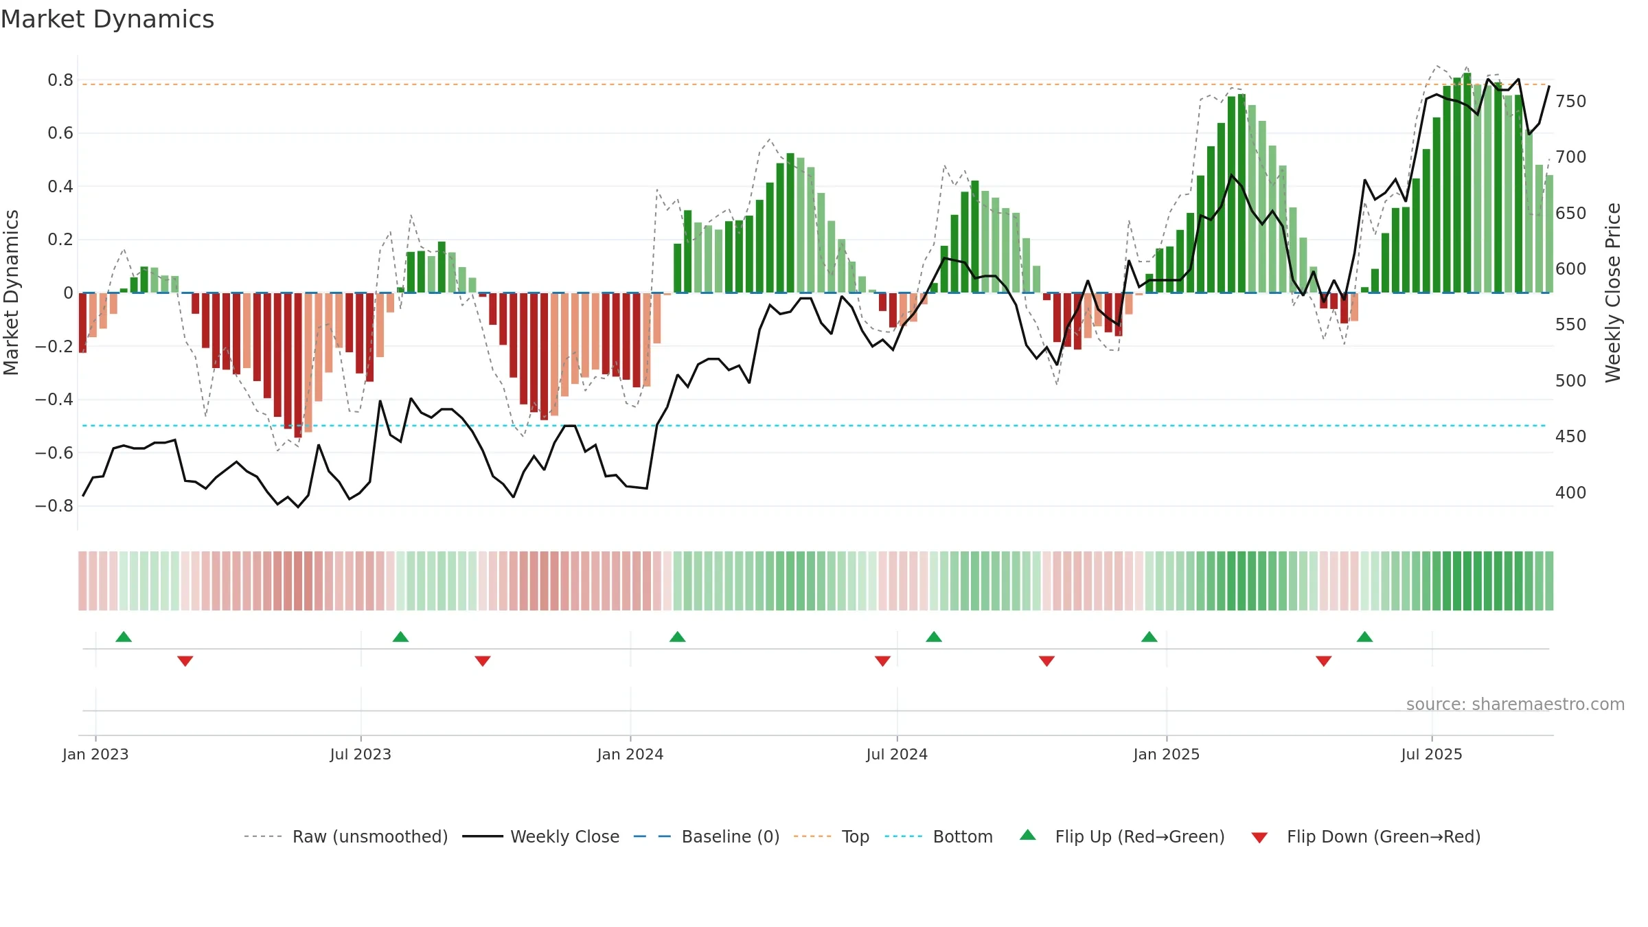Viewport: 1648px width, 927px height.
Task: Click the 400 price axis tick label
Action: coord(1571,493)
